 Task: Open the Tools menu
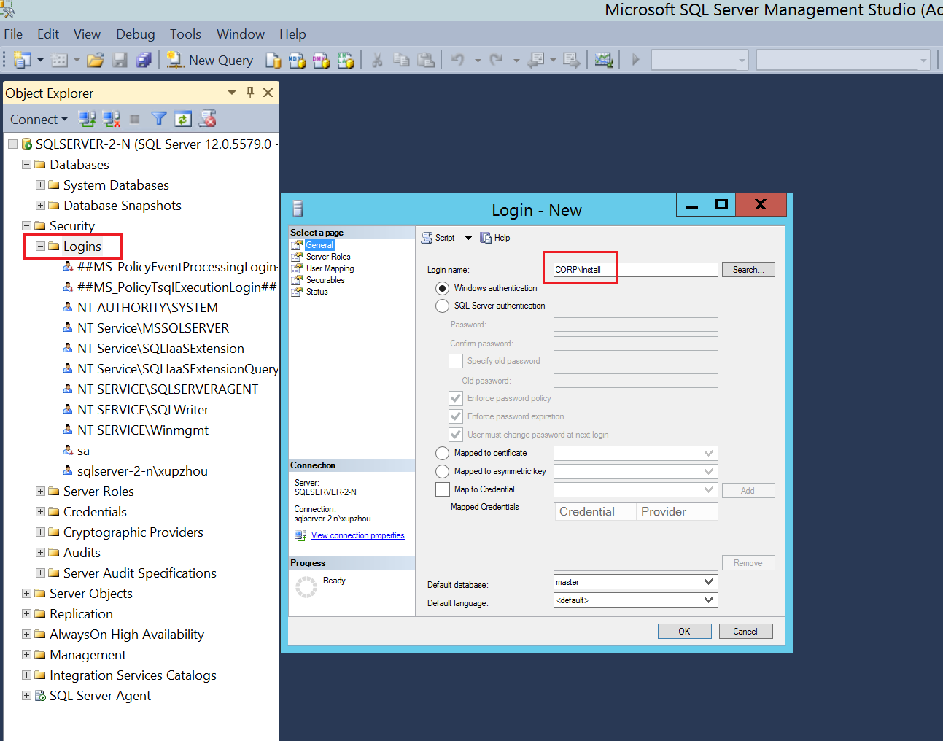pyautogui.click(x=185, y=34)
